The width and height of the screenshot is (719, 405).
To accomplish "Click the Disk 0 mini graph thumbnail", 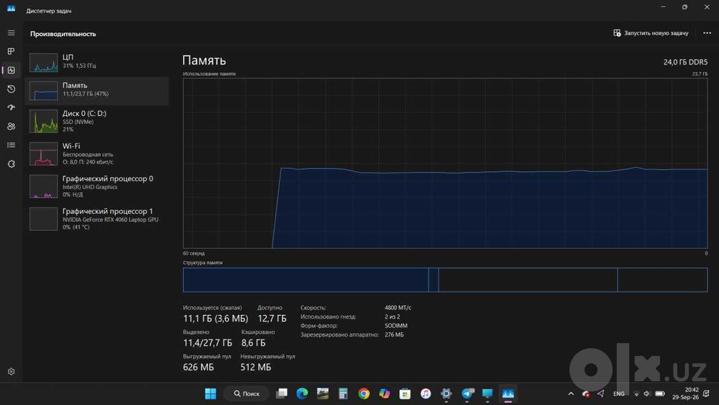I will pyautogui.click(x=44, y=121).
